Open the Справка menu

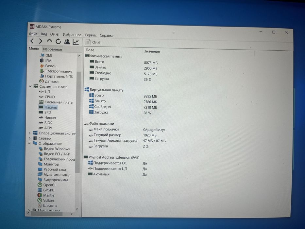pos(107,35)
